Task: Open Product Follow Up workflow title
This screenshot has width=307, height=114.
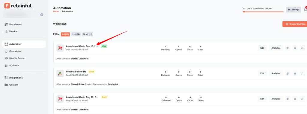Action: coord(76,72)
